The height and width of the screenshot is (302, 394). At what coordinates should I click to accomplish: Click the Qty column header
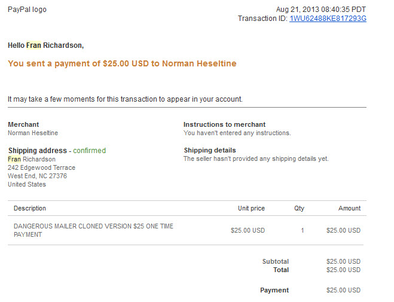[x=300, y=208]
